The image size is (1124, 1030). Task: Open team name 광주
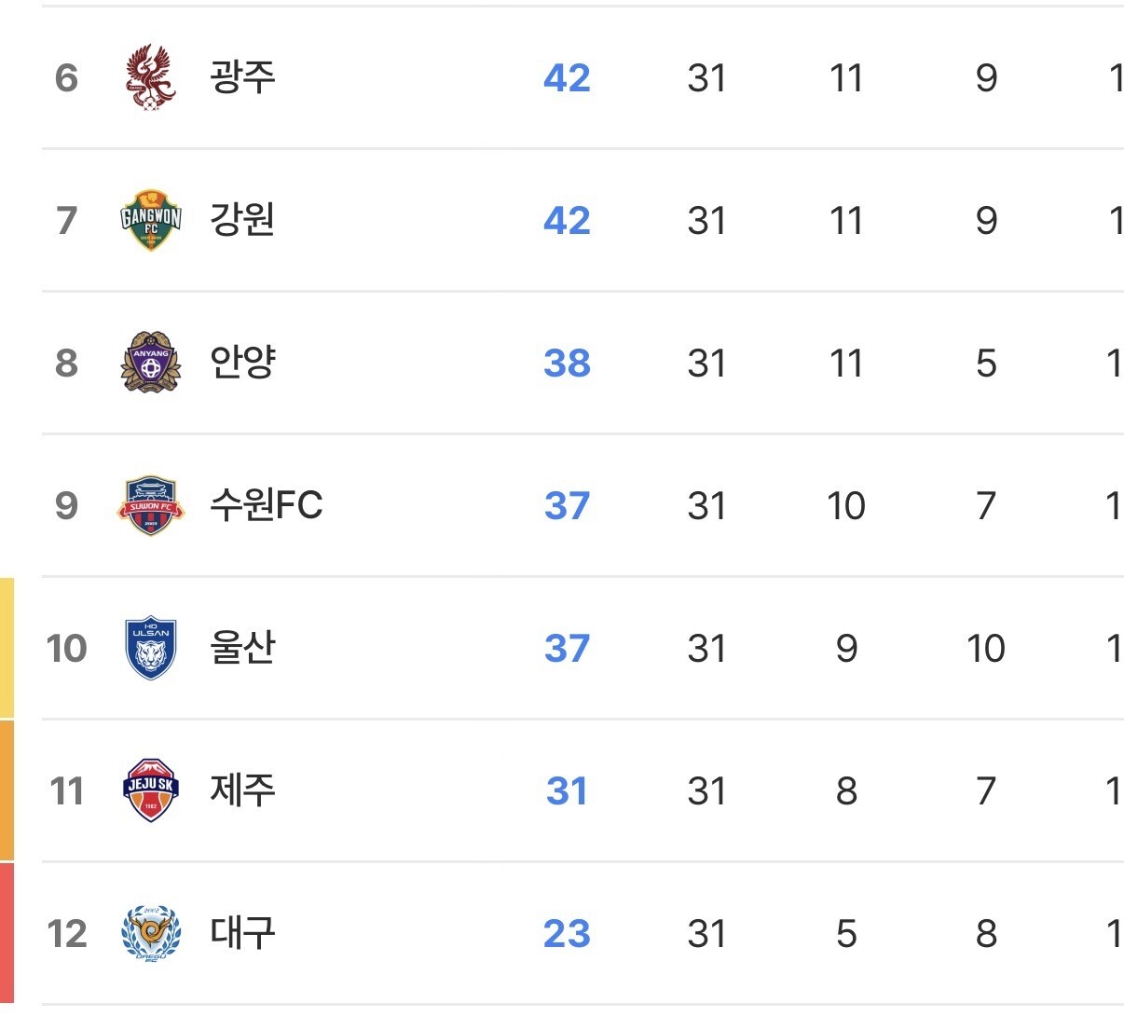tap(242, 77)
